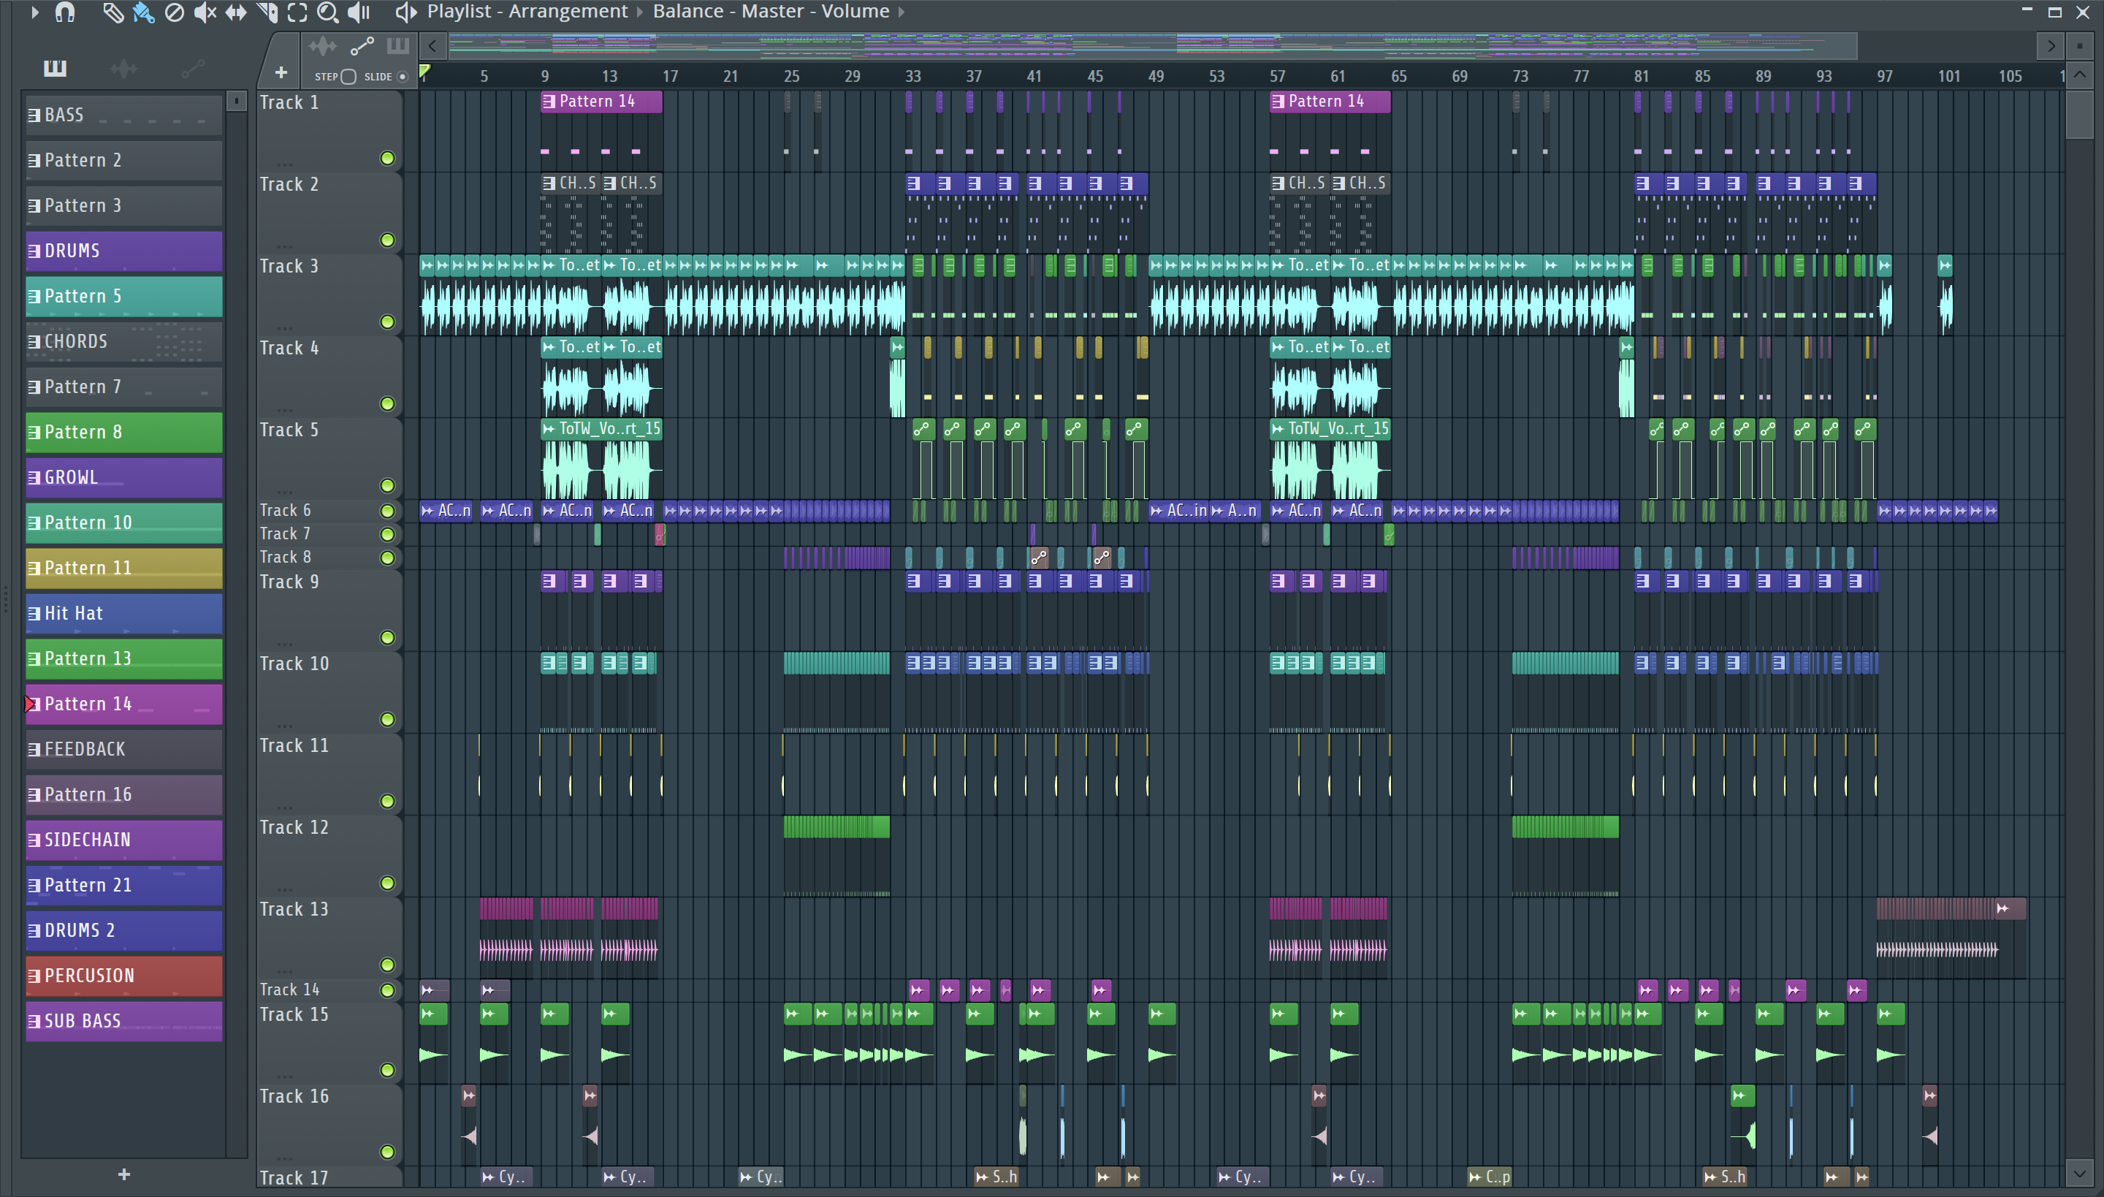Screen dimensions: 2104x1197
Task: Activate the Zoom magnifier tool
Action: pos(328,12)
